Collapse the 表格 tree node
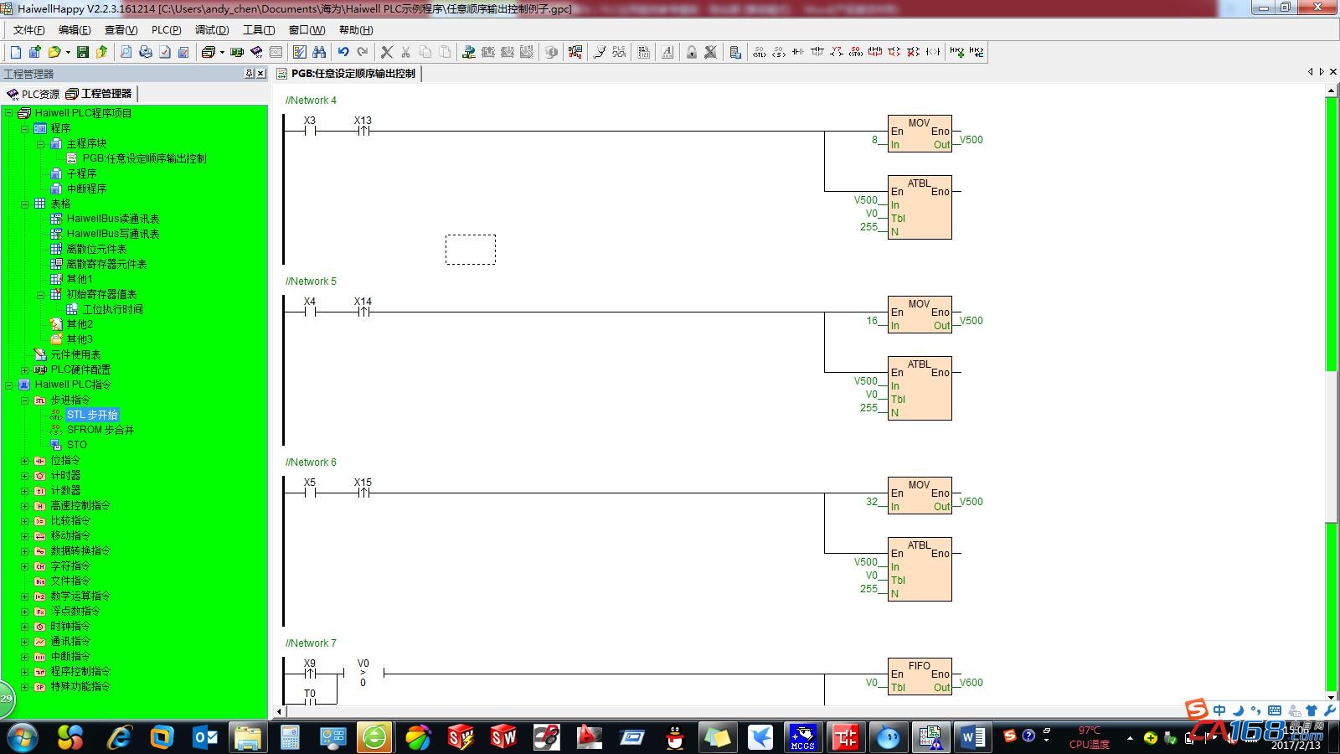 [25, 204]
